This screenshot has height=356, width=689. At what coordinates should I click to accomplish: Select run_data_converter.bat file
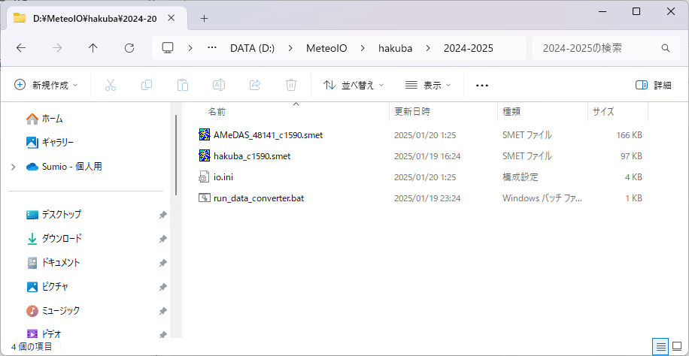259,198
